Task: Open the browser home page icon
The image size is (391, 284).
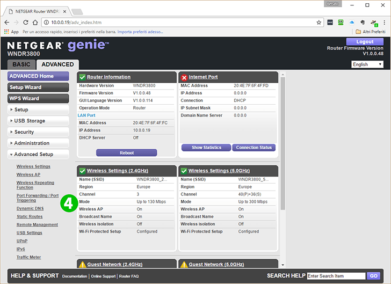Action: pos(35,23)
